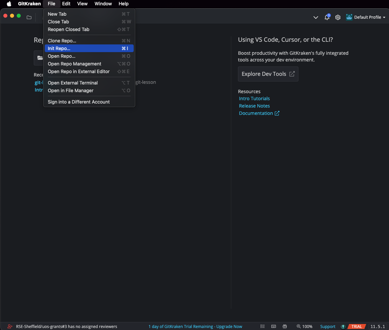This screenshot has height=330, width=389.
Task: Open the Release Notes link
Action: 254,106
